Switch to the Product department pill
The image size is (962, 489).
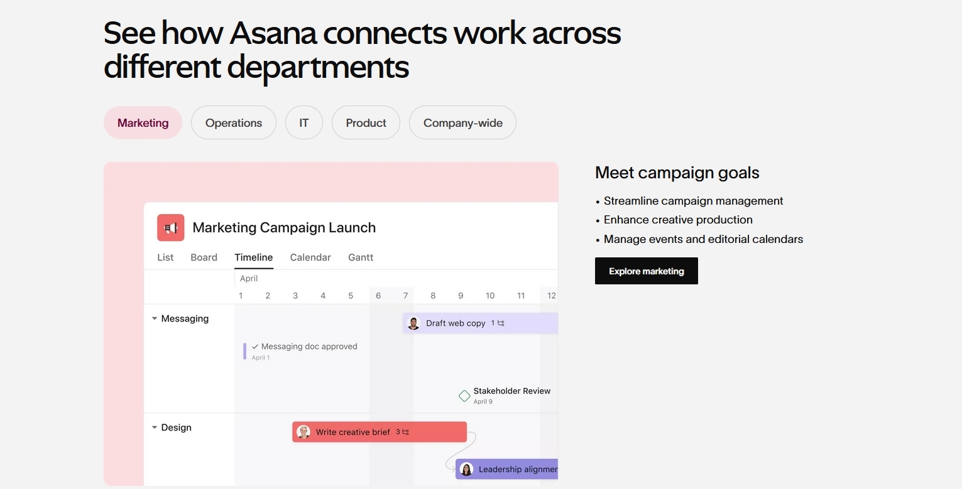click(366, 123)
